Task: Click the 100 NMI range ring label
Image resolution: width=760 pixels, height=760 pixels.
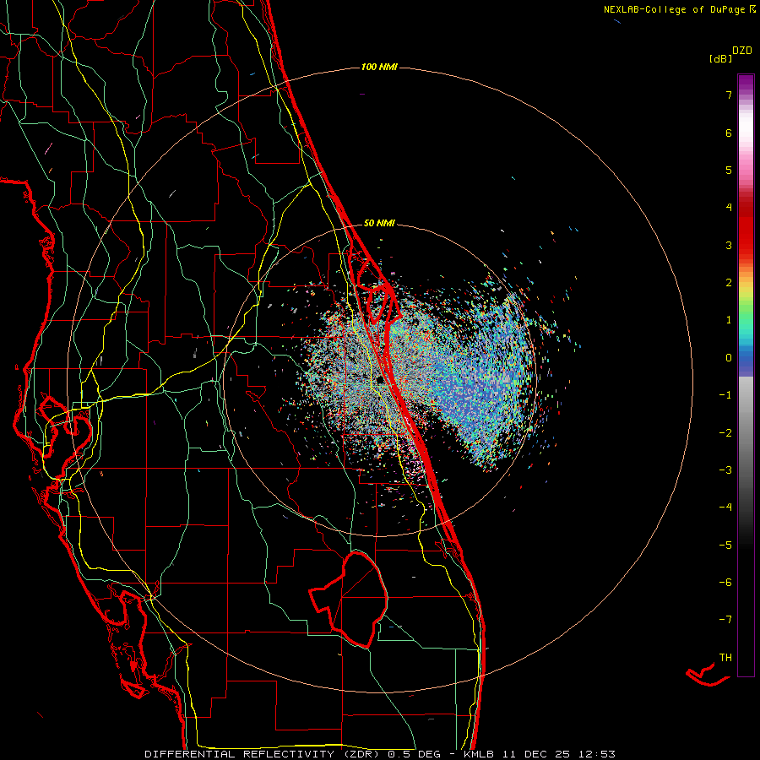Action: pyautogui.click(x=379, y=67)
